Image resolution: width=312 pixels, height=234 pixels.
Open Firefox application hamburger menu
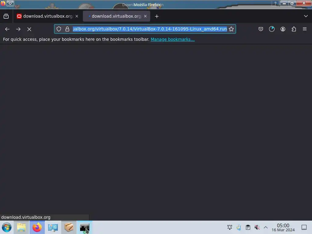tap(305, 29)
